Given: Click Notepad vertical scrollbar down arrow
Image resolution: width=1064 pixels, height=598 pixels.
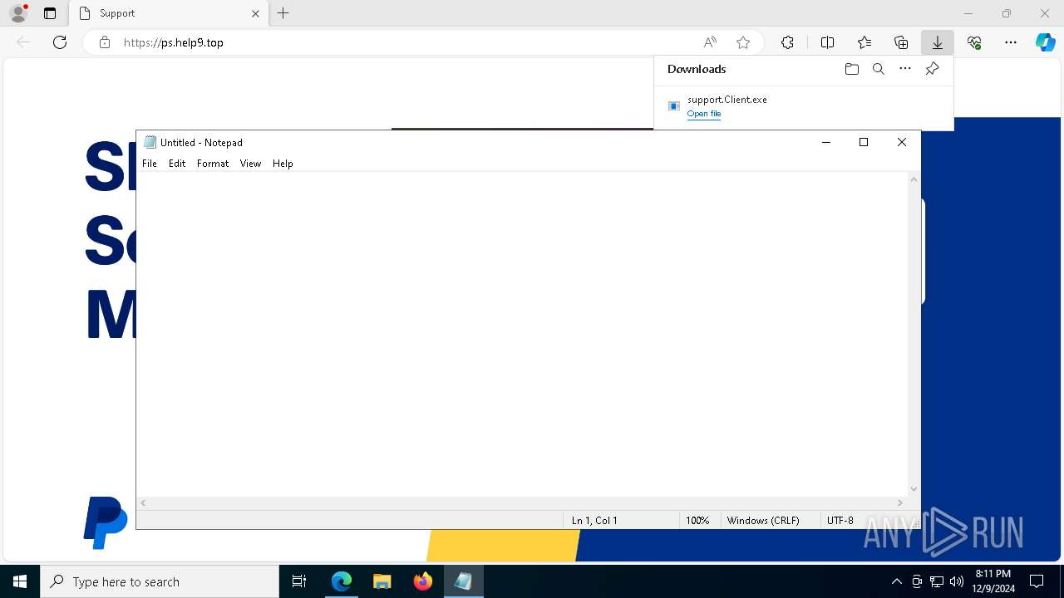Looking at the screenshot, I should point(914,489).
